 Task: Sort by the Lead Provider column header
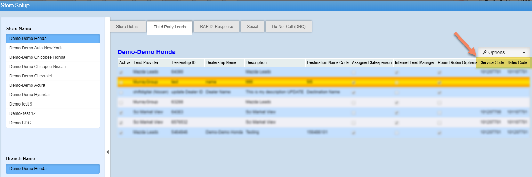coord(146,63)
